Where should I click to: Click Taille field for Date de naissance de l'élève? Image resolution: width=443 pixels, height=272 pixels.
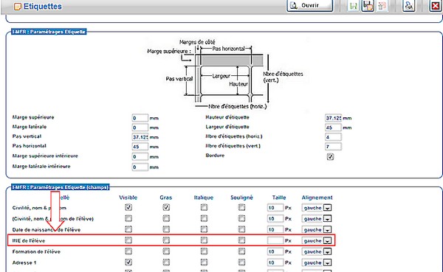(x=275, y=229)
